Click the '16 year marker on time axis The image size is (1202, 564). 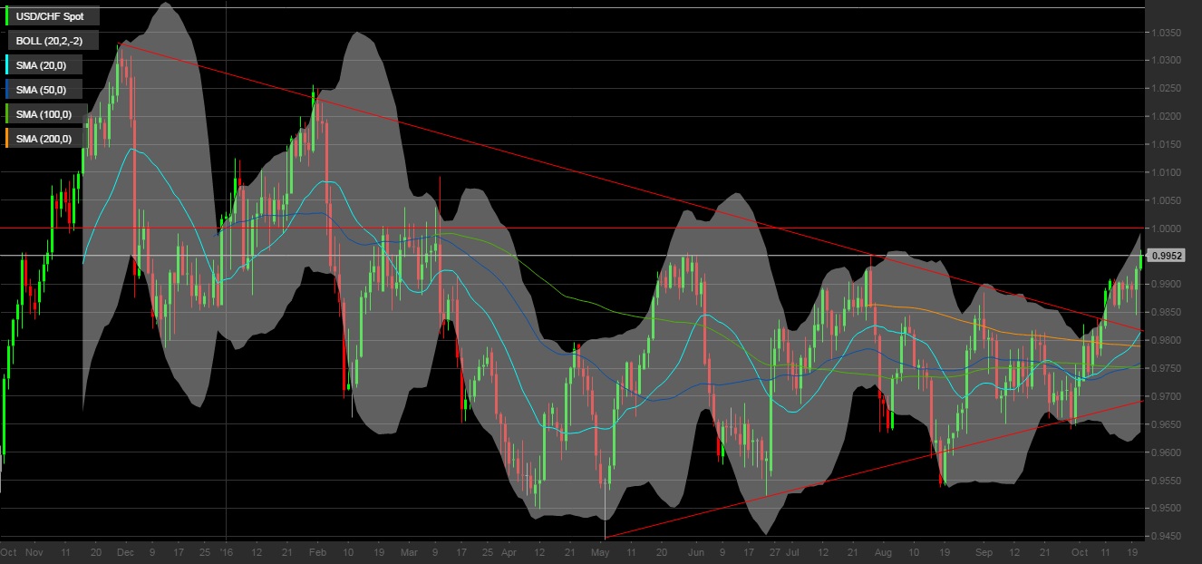tap(226, 552)
